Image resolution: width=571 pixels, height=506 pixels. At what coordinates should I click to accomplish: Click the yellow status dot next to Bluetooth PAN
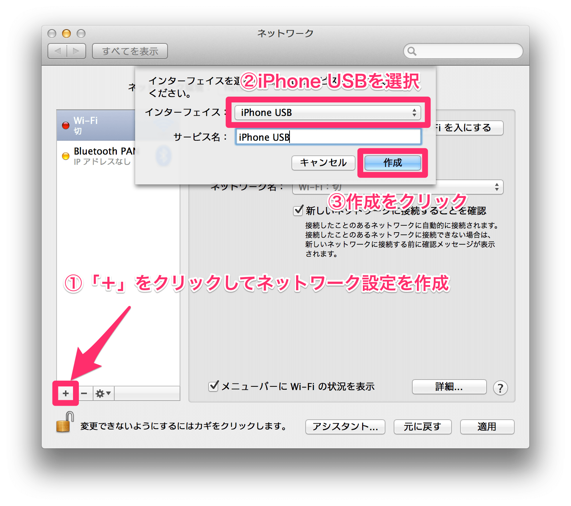coord(66,156)
